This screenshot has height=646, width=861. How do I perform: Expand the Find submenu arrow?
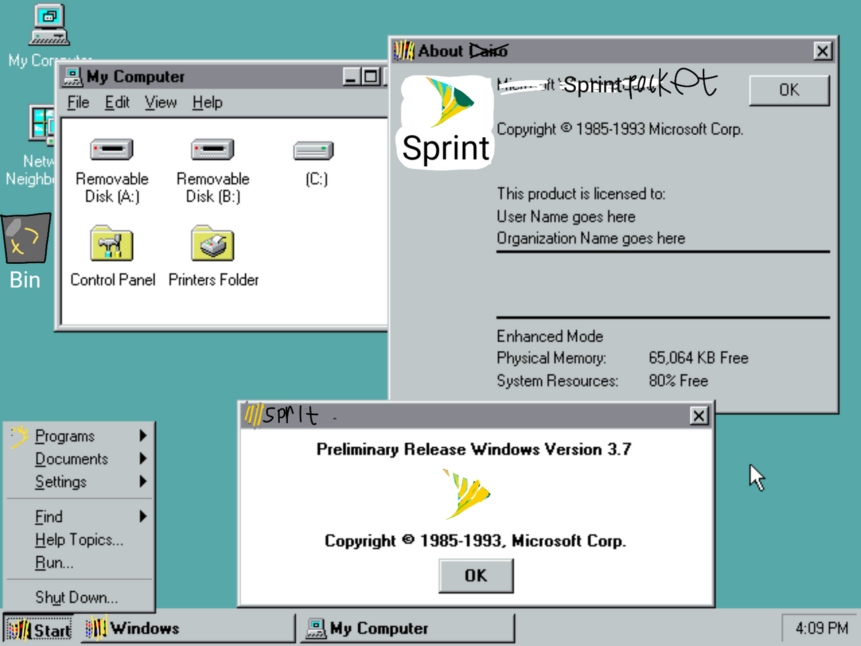pyautogui.click(x=143, y=517)
